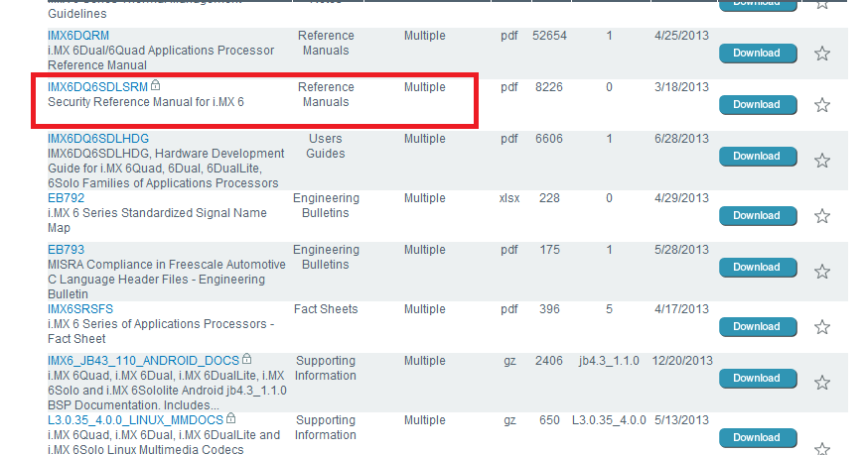The width and height of the screenshot is (865, 455).
Task: Star the IMX6DQ6SDLSRM Security Reference Manual
Action: pos(822,105)
